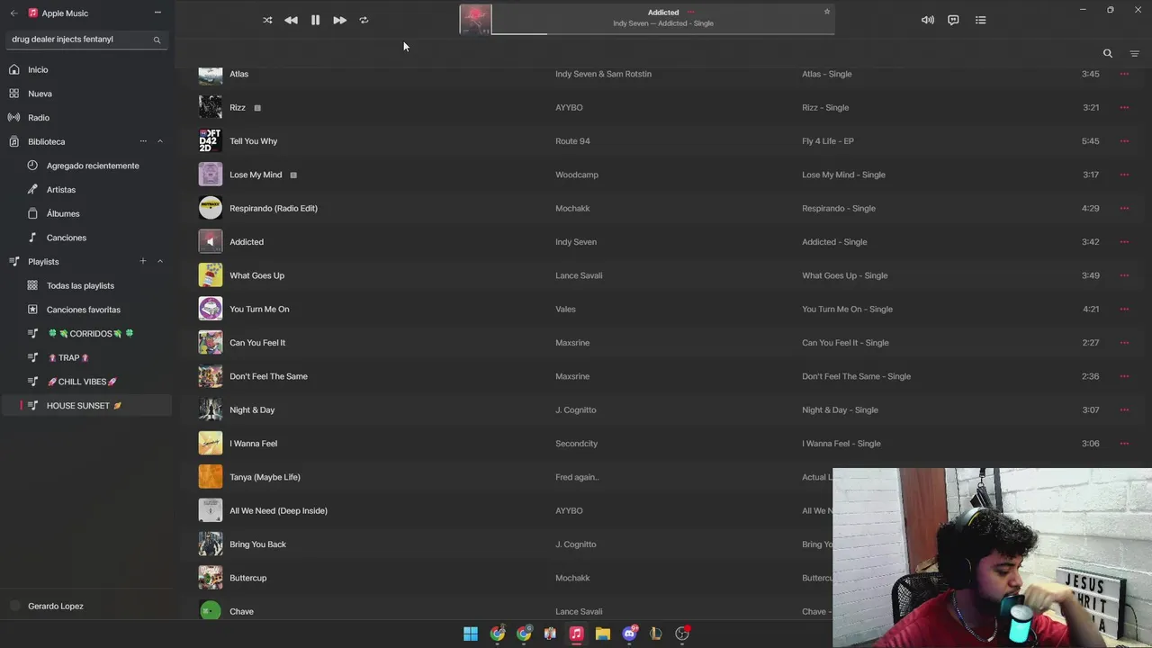The width and height of the screenshot is (1152, 648).
Task: Skip to next track
Action: (339, 20)
